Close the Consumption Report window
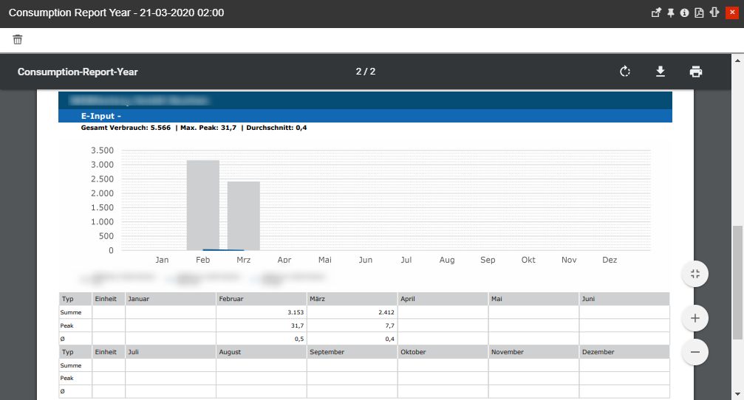Screen dimensions: 744x400 coord(731,13)
